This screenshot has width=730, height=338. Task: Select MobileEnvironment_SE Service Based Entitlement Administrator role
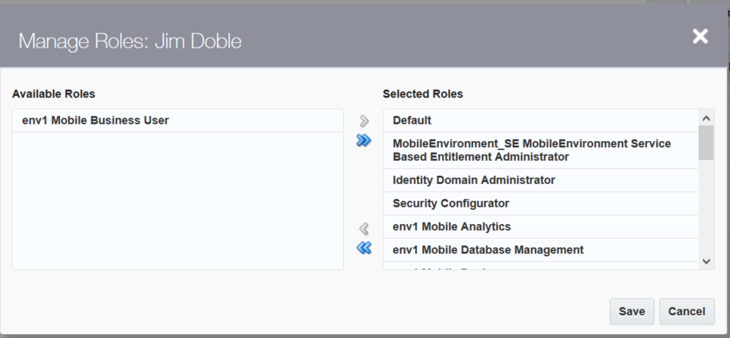(x=532, y=150)
